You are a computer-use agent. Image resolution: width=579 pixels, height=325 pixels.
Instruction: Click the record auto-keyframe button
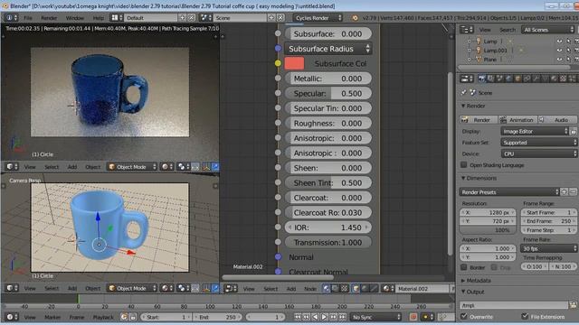[x=413, y=317]
